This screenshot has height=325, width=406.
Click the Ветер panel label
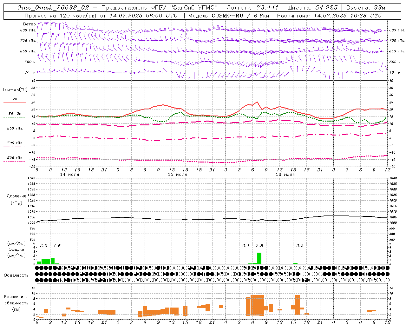29,24
